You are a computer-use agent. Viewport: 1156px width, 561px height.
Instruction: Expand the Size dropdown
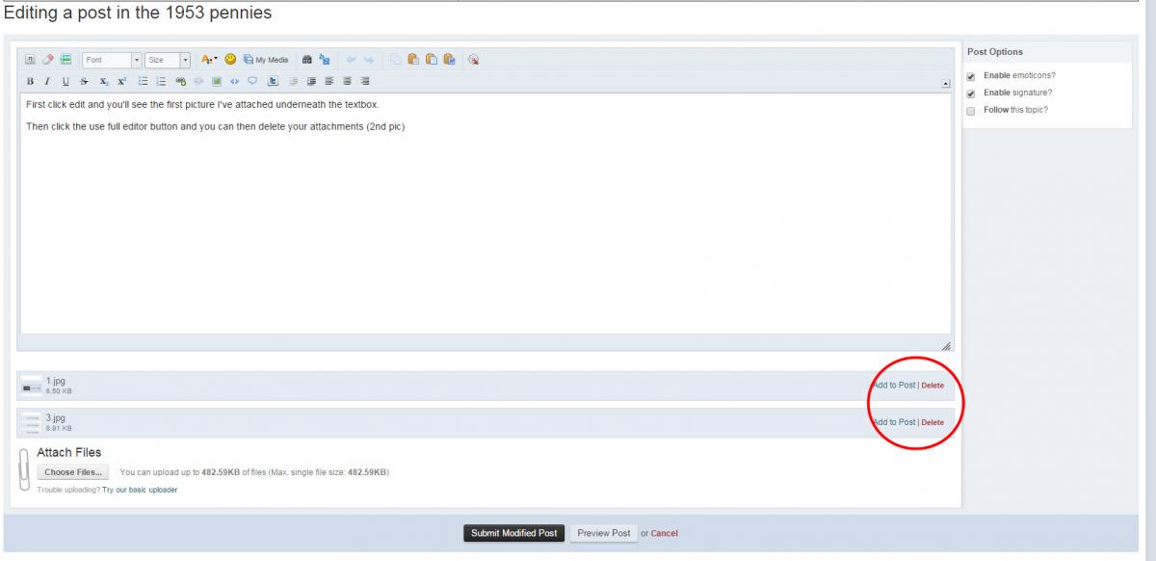(168, 60)
